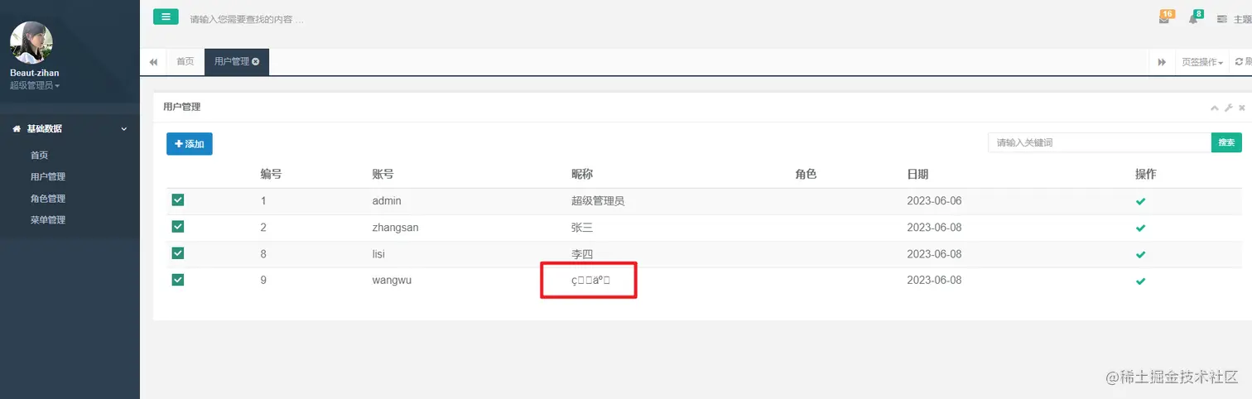Toggle the green hamburger sidebar menu button
Viewport: 1252px width, 399px height.
pyautogui.click(x=166, y=17)
